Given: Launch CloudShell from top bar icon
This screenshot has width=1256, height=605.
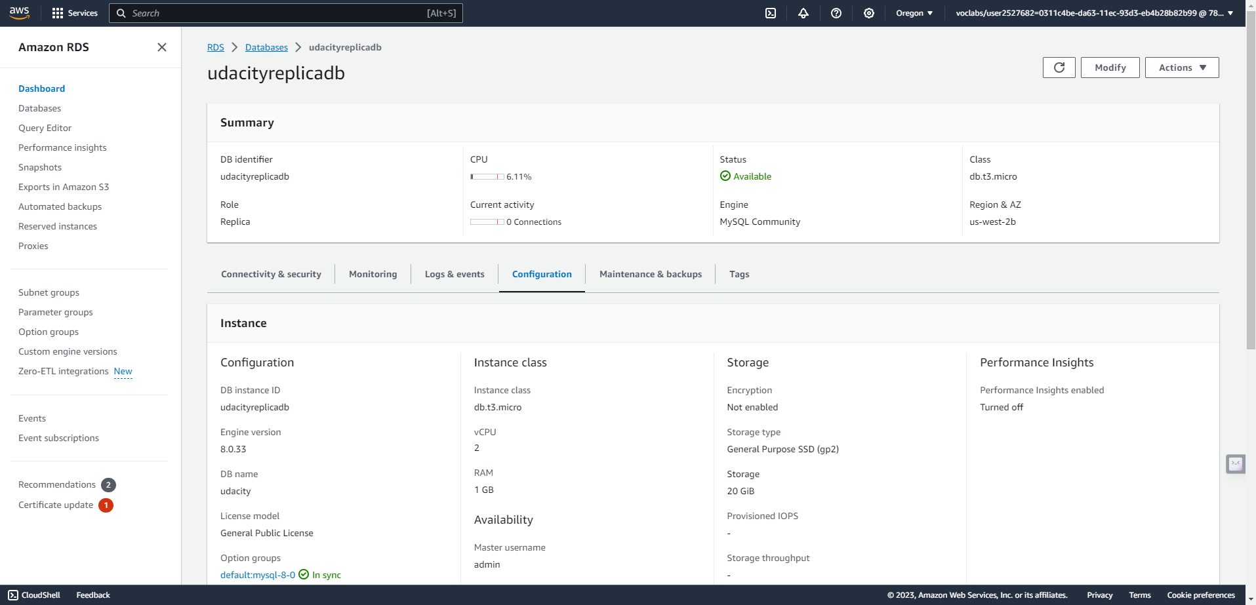Looking at the screenshot, I should pos(771,13).
